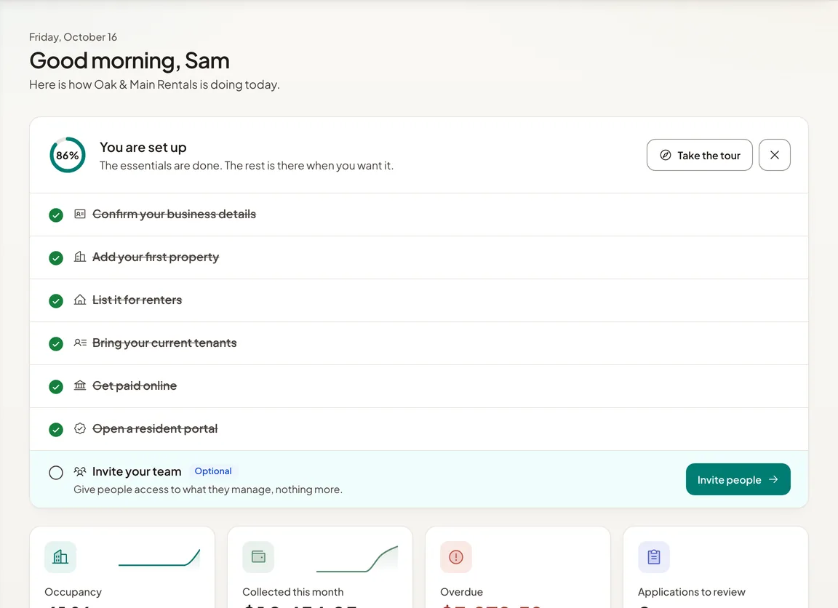This screenshot has width=838, height=608.
Task: Click the Applications to review label
Action: pyautogui.click(x=692, y=592)
